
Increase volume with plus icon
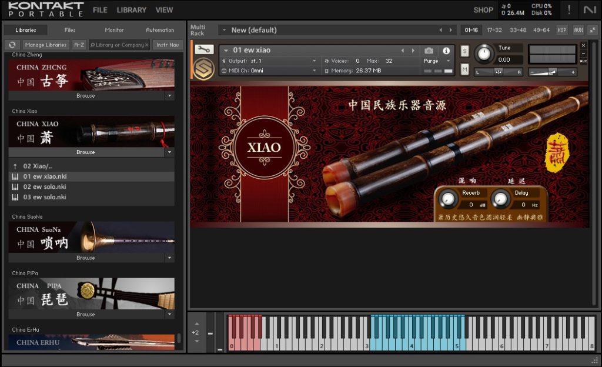click(x=573, y=72)
